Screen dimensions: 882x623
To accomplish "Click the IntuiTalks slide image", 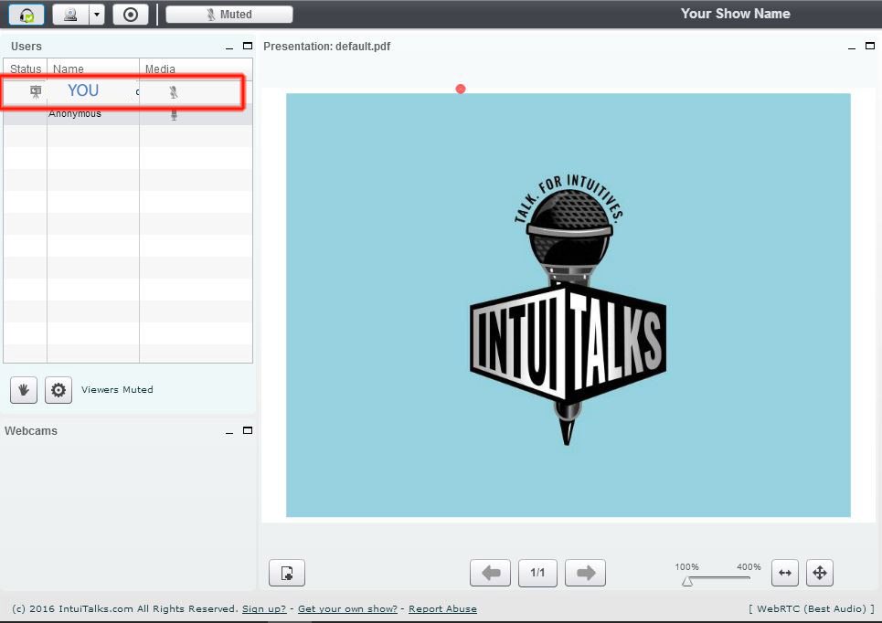I will (569, 305).
